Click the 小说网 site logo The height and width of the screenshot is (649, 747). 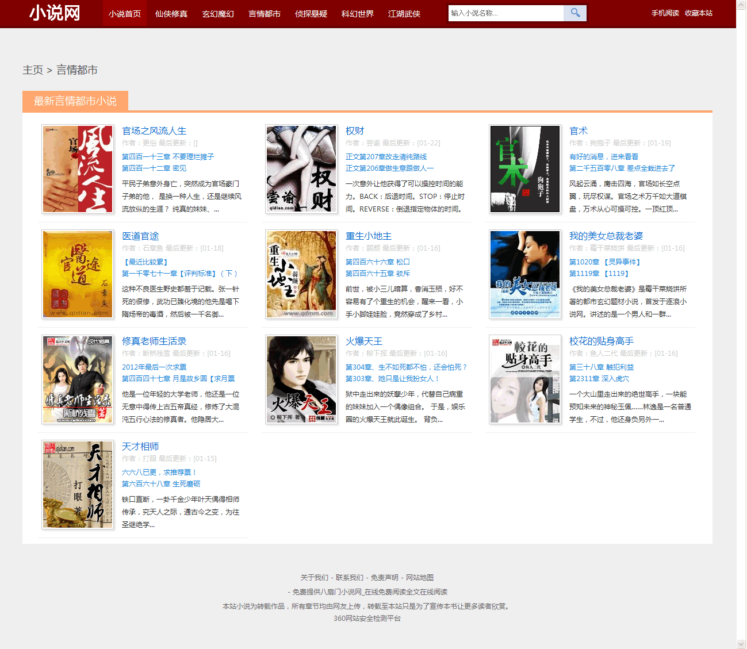pyautogui.click(x=55, y=13)
